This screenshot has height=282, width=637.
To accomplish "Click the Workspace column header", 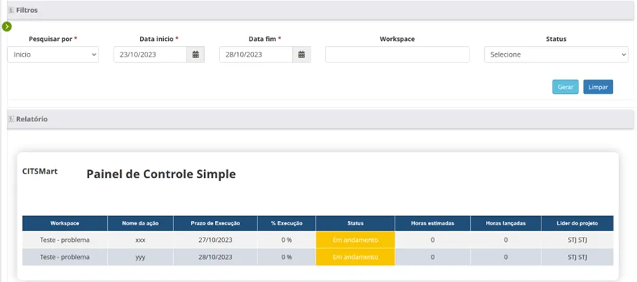I will click(x=65, y=223).
